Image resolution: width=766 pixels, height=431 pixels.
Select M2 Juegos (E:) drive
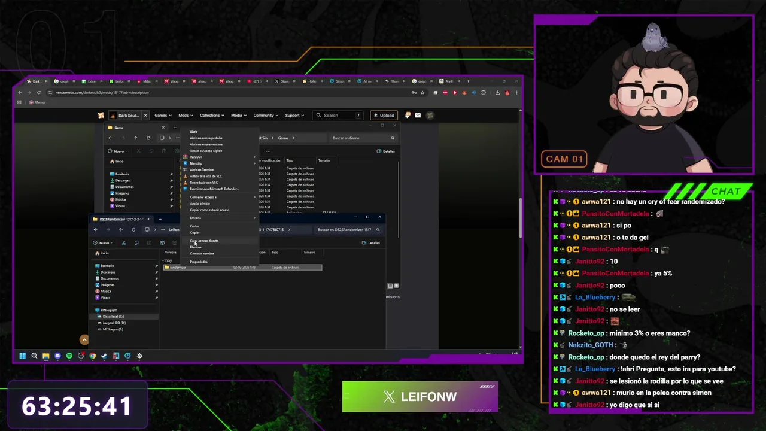pyautogui.click(x=124, y=329)
